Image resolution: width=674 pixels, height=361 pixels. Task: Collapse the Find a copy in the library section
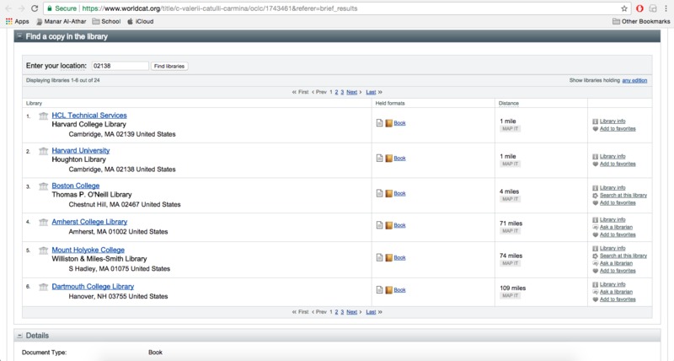(x=19, y=36)
